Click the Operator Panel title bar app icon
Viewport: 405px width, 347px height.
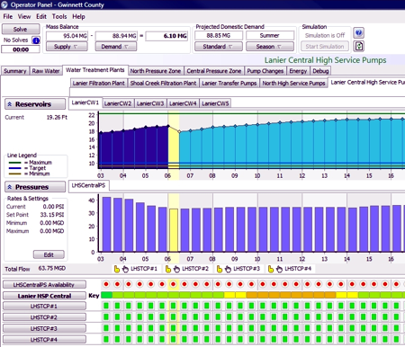(4, 4)
